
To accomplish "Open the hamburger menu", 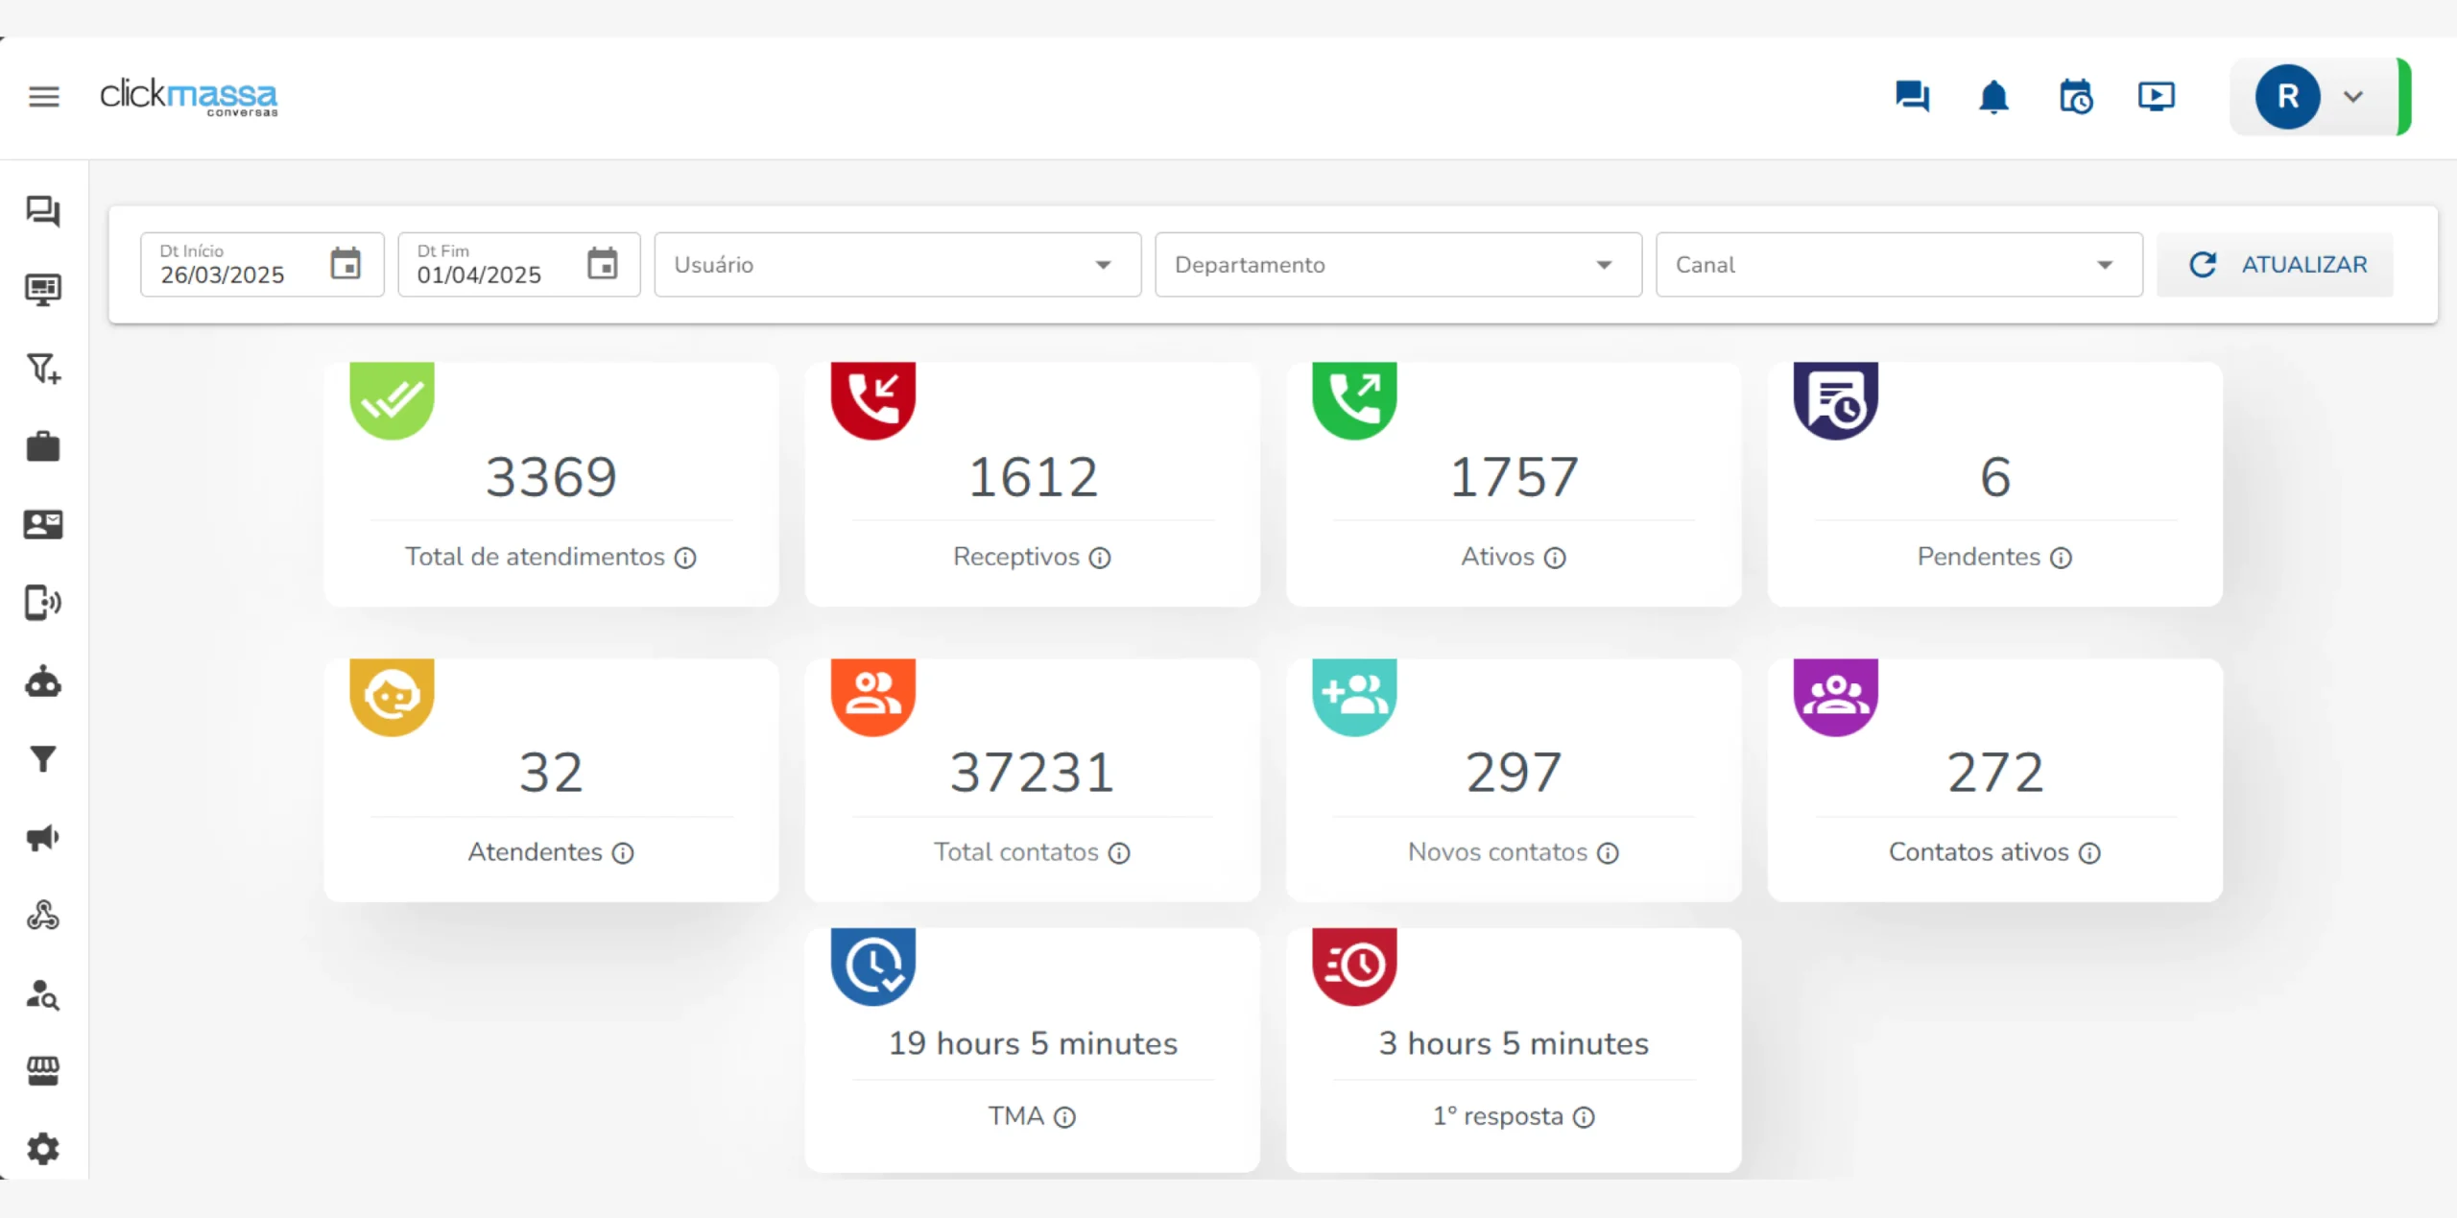I will click(x=43, y=96).
